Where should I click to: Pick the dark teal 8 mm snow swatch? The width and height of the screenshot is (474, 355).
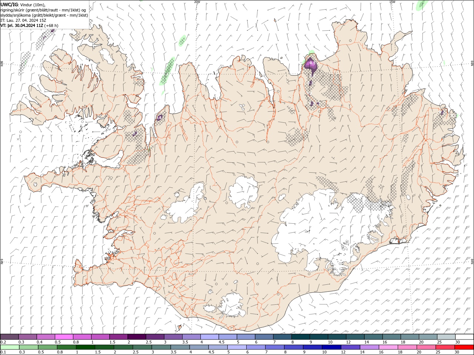tap(301, 337)
